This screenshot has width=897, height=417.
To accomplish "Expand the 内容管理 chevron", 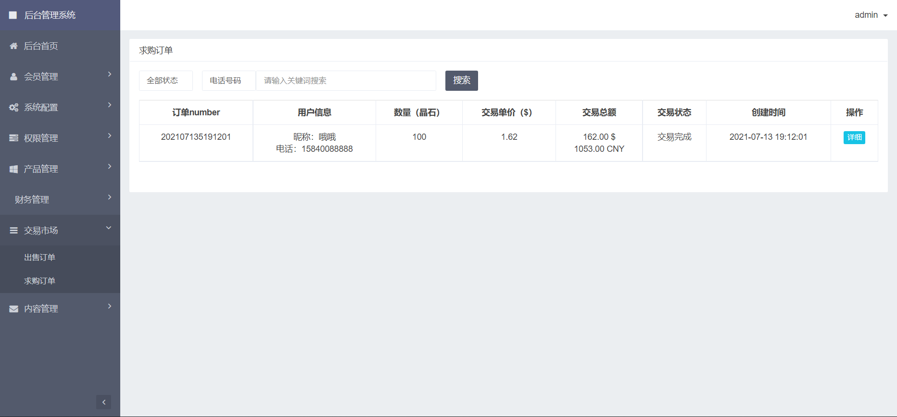I will coord(110,306).
